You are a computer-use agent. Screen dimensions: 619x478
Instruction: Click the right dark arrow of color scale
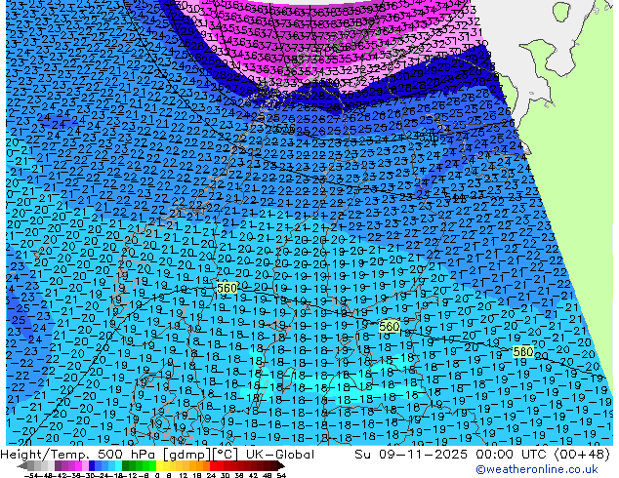(280, 466)
